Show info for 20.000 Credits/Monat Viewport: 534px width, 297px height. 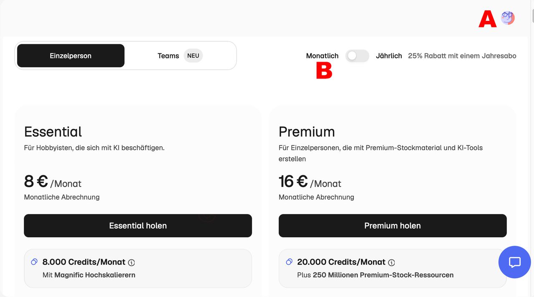point(391,262)
